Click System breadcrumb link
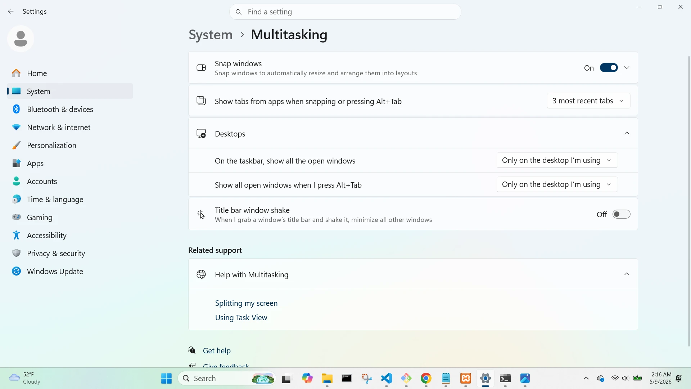This screenshot has height=389, width=691. click(x=211, y=35)
